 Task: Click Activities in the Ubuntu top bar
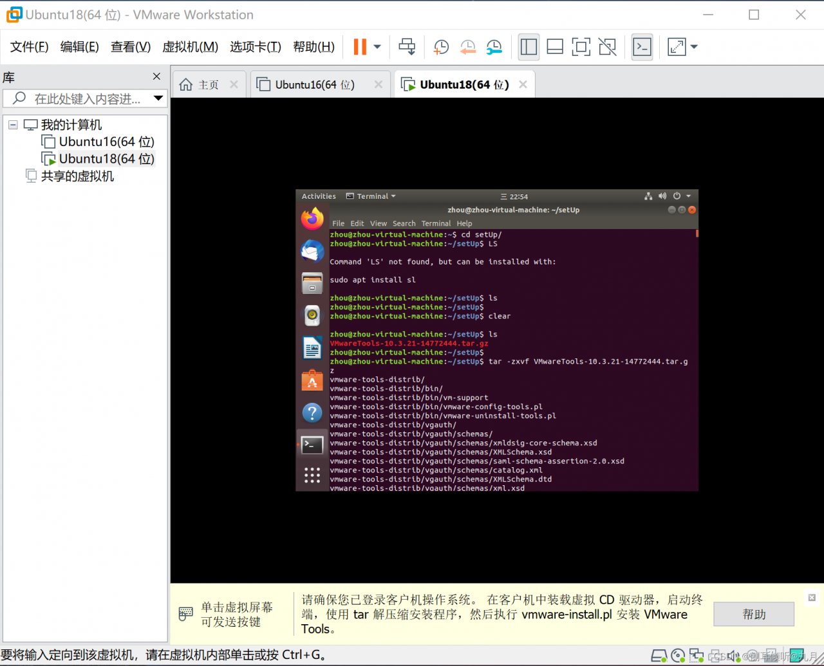pyautogui.click(x=319, y=196)
